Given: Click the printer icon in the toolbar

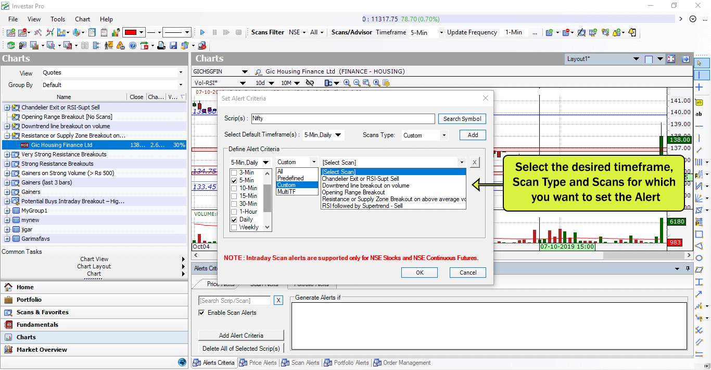Looking at the screenshot, I should point(161,46).
